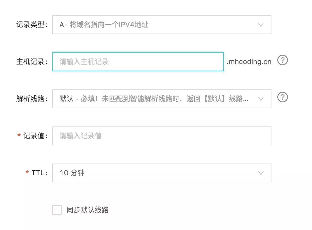This screenshot has width=312, height=230.
Task: Click the 记录类型 field label
Action: [31, 25]
